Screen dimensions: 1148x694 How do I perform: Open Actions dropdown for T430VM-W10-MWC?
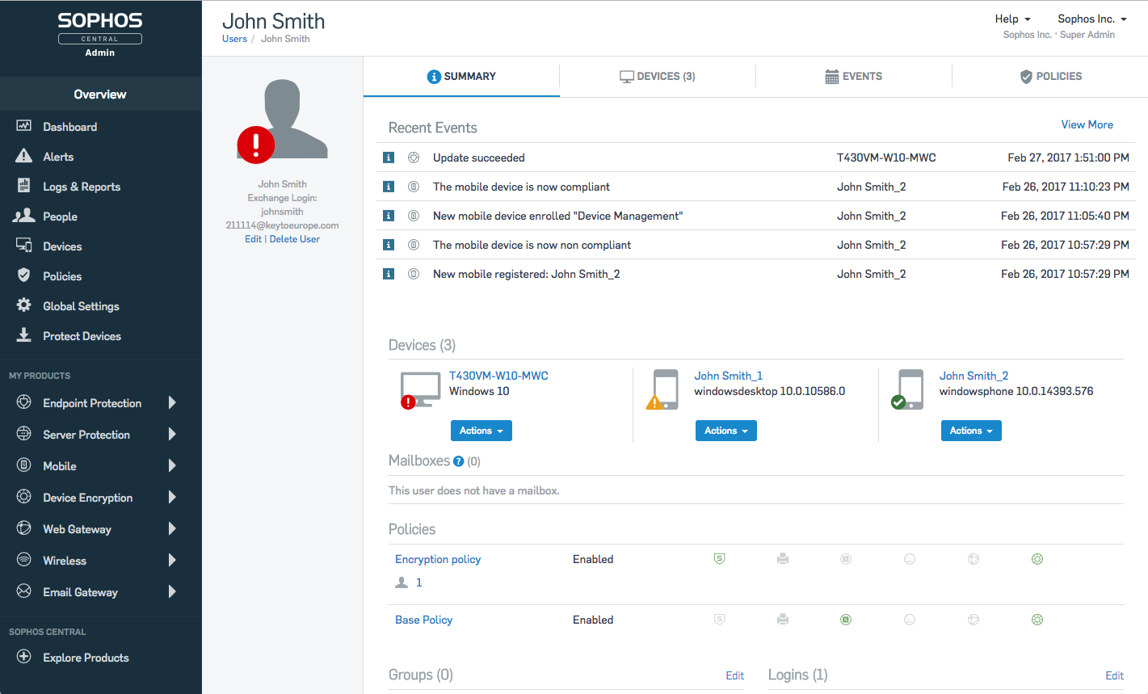pyautogui.click(x=481, y=431)
